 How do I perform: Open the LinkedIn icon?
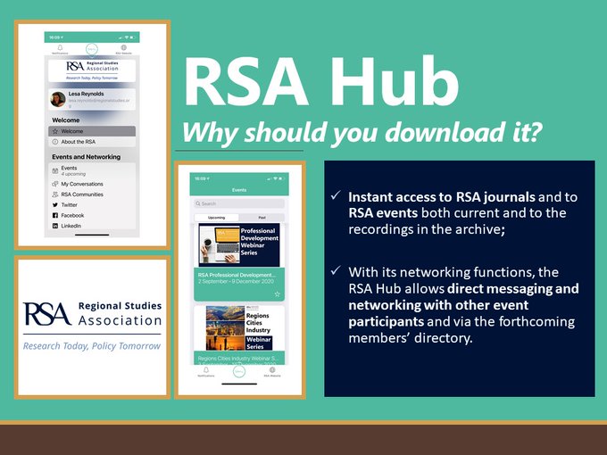pyautogui.click(x=55, y=226)
